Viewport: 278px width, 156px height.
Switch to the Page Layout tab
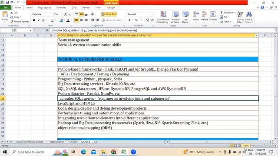pos(44,7)
